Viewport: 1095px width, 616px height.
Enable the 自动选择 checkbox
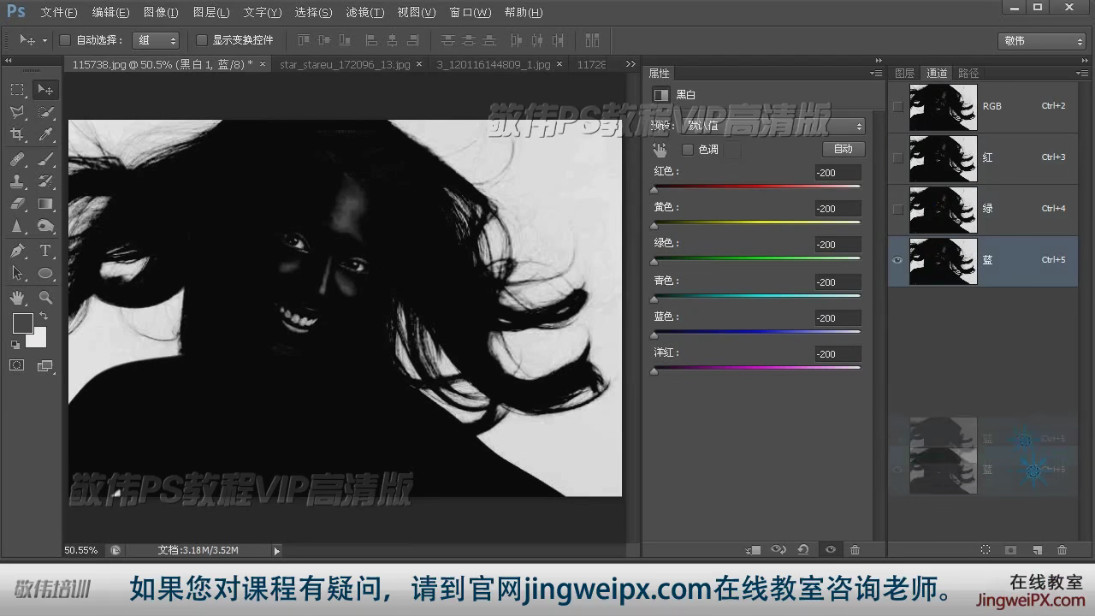[65, 40]
